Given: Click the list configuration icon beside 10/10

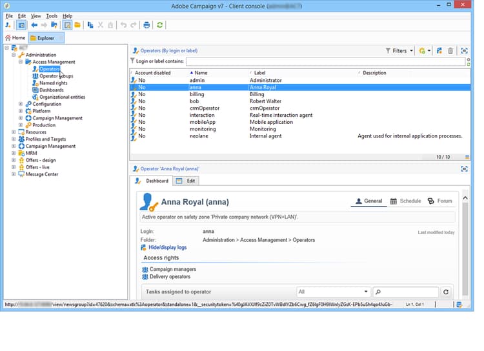Looking at the screenshot, I should coord(467,157).
